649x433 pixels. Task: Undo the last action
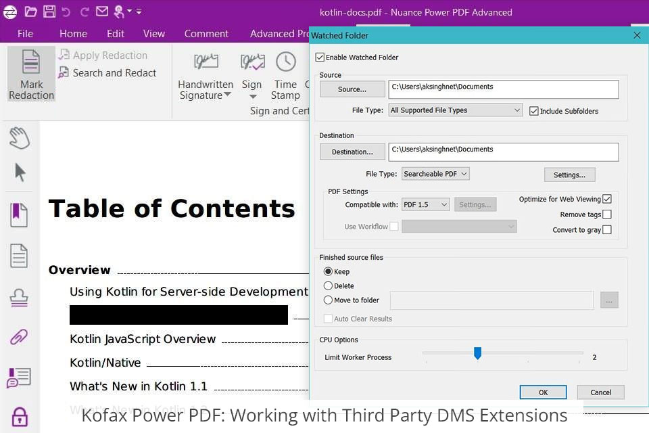66,12
